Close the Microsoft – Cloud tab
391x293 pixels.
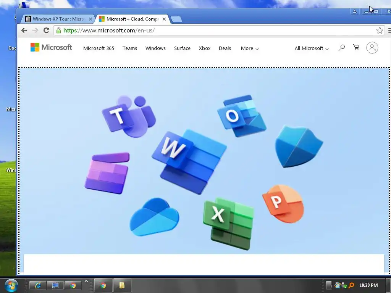pyautogui.click(x=164, y=19)
